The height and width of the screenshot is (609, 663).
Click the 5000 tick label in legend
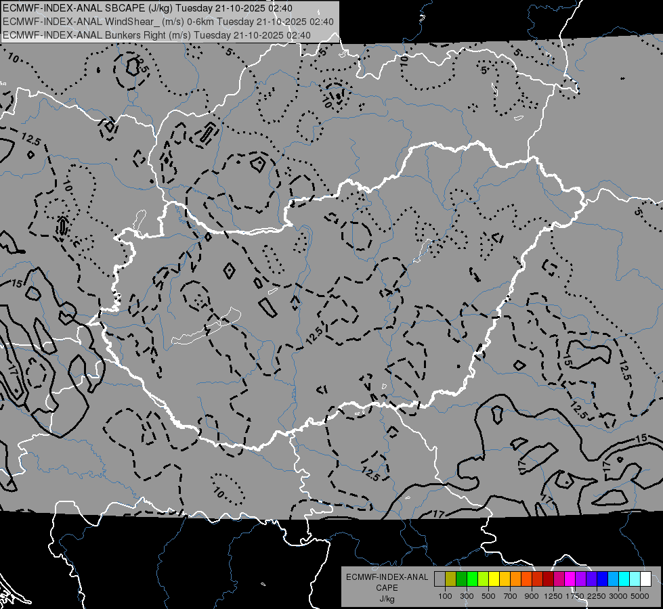(640, 596)
